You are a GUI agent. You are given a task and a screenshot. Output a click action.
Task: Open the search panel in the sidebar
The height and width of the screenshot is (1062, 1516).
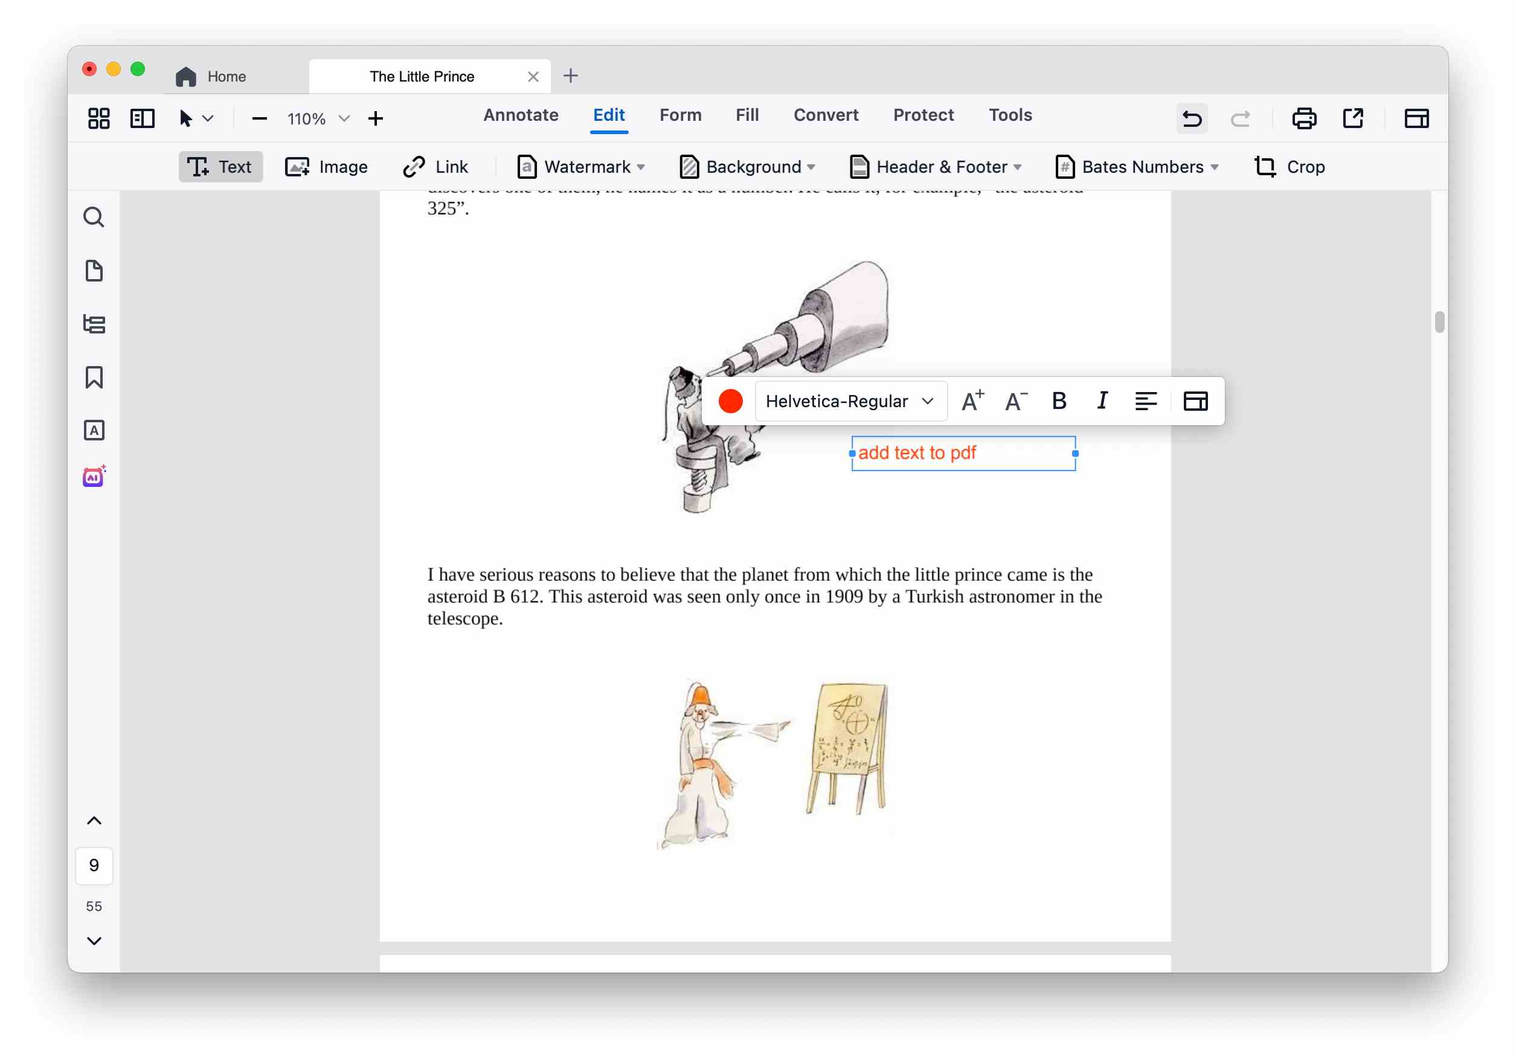coord(94,217)
